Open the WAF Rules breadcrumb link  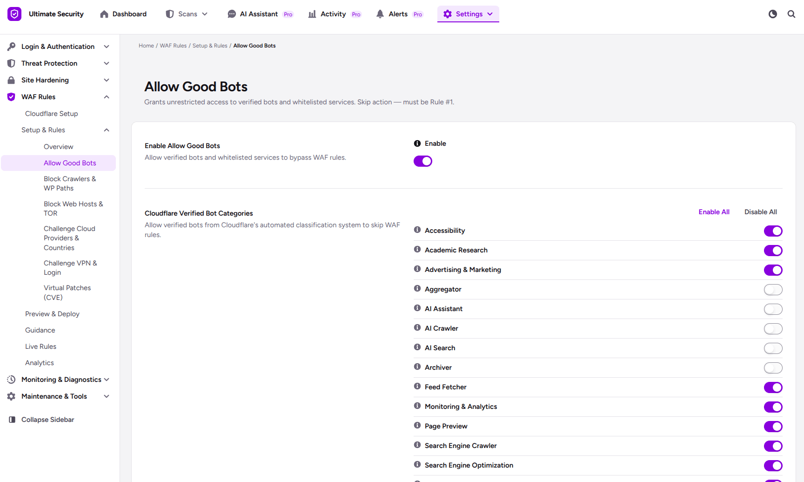click(173, 46)
